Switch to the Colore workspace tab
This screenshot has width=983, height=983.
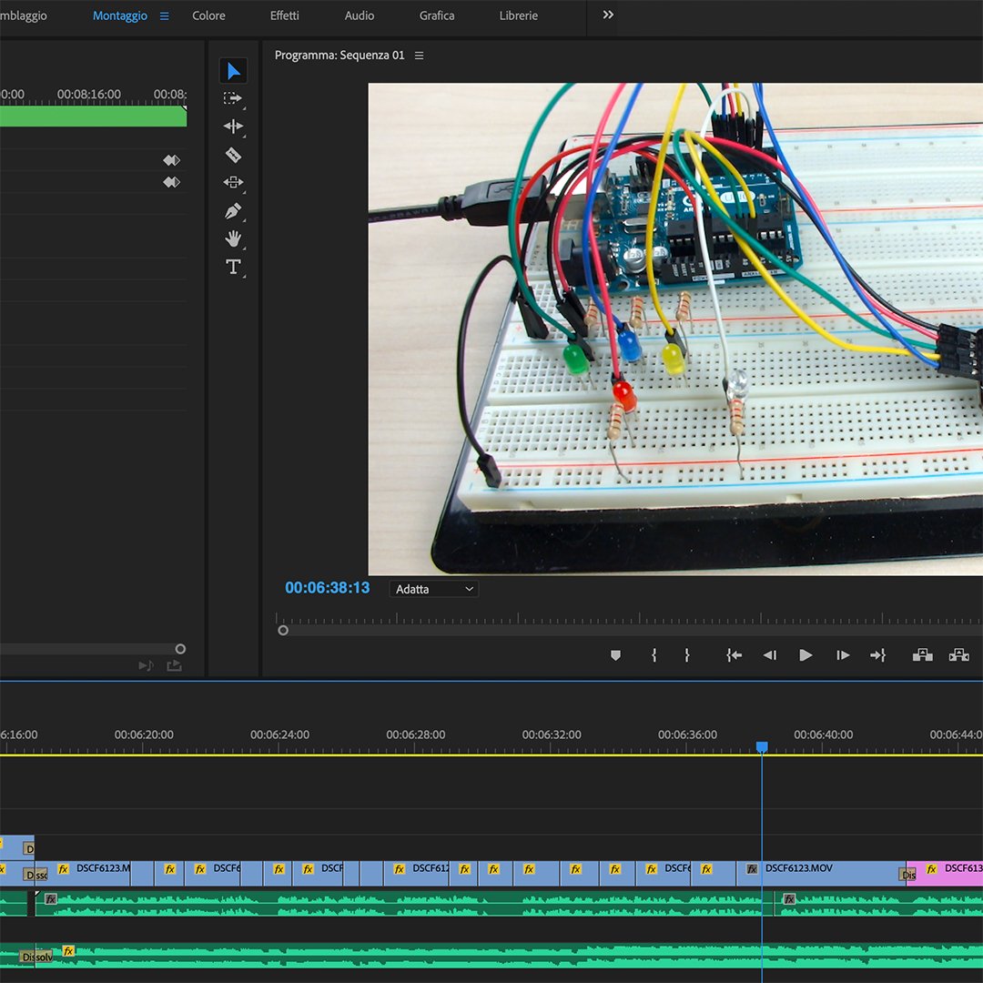(208, 15)
